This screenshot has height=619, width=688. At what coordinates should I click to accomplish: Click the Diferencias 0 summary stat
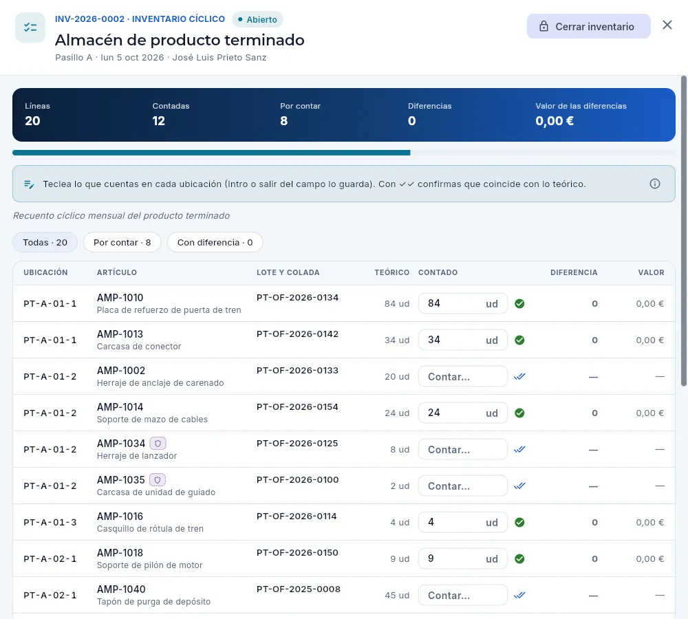(429, 114)
